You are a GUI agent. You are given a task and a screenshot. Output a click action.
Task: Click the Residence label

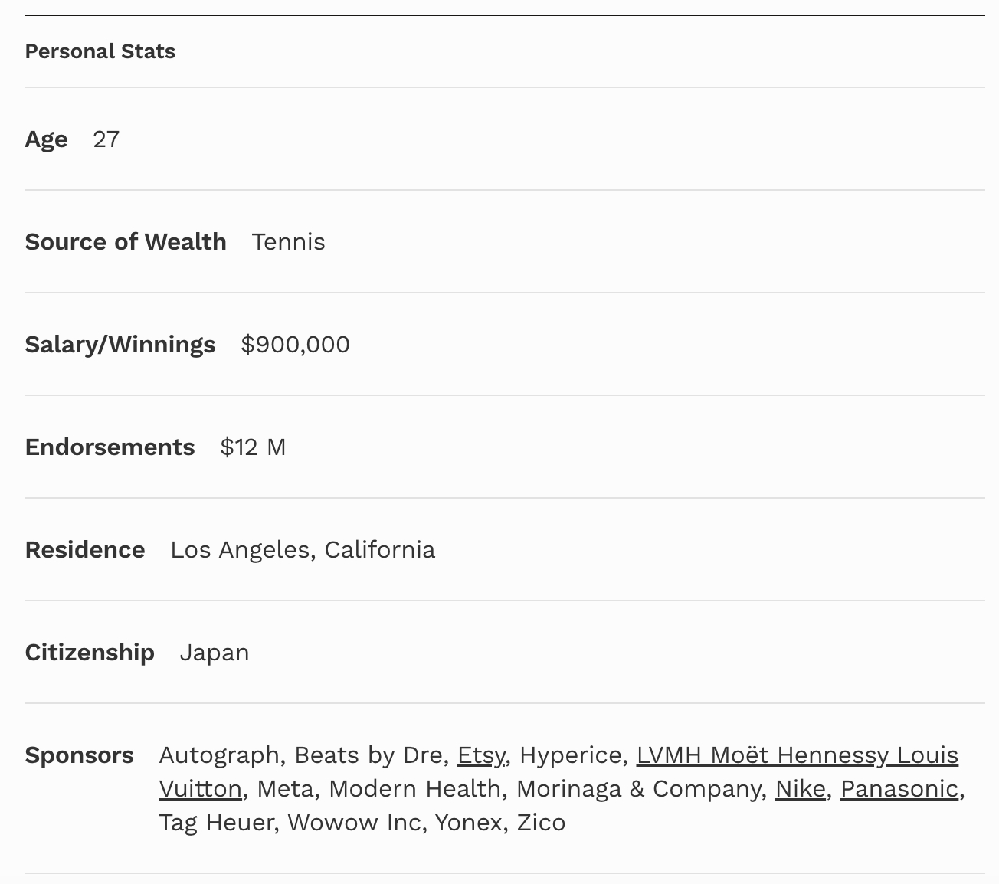[x=85, y=550]
